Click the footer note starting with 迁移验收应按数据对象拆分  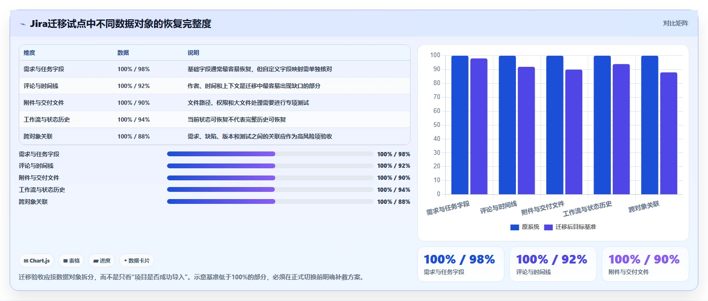(192, 277)
